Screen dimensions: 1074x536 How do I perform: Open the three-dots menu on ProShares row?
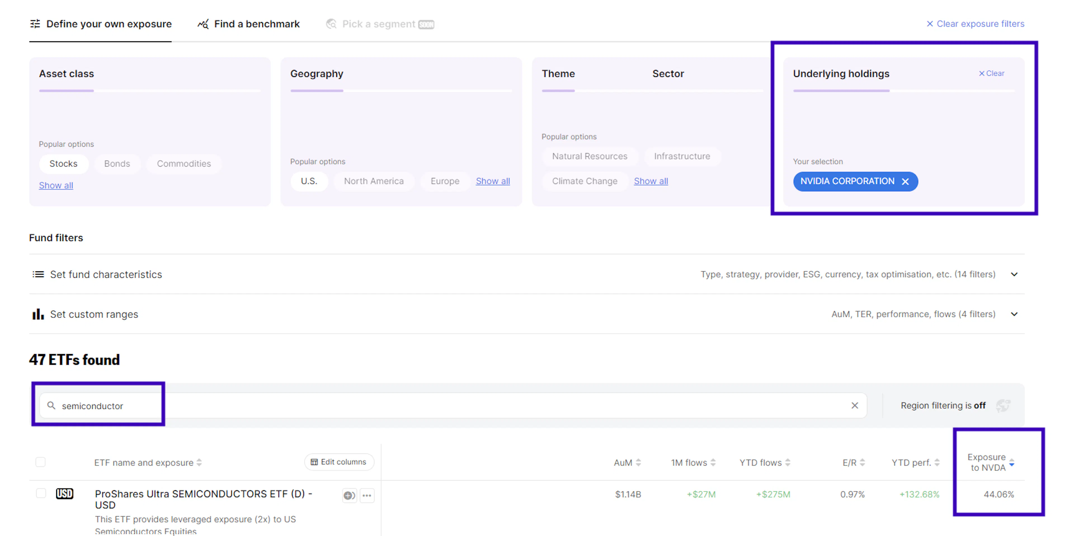367,495
